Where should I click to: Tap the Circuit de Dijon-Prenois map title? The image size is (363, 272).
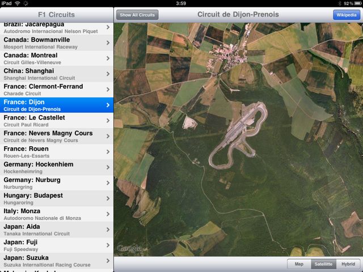click(238, 14)
